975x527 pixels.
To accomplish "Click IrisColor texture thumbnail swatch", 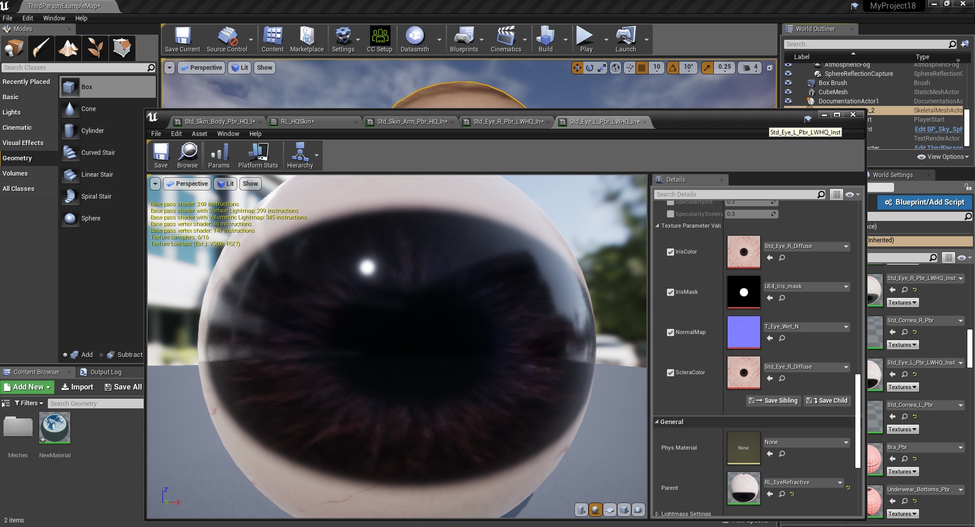I will (x=743, y=252).
